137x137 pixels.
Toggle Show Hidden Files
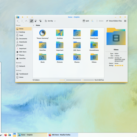114,21
